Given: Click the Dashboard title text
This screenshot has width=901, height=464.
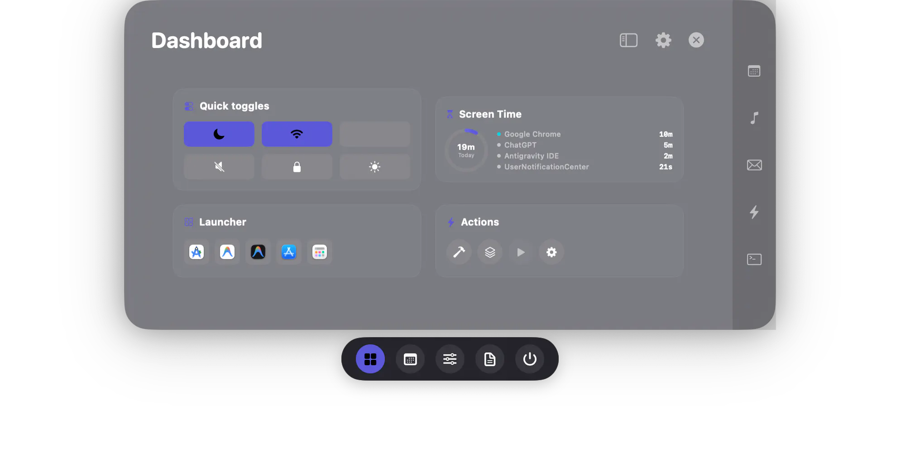Looking at the screenshot, I should pos(207,41).
